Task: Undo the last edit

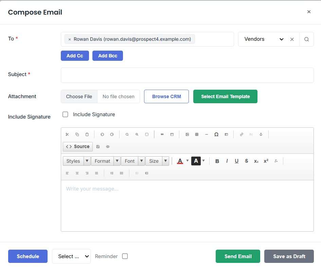Action: pyautogui.click(x=102, y=134)
